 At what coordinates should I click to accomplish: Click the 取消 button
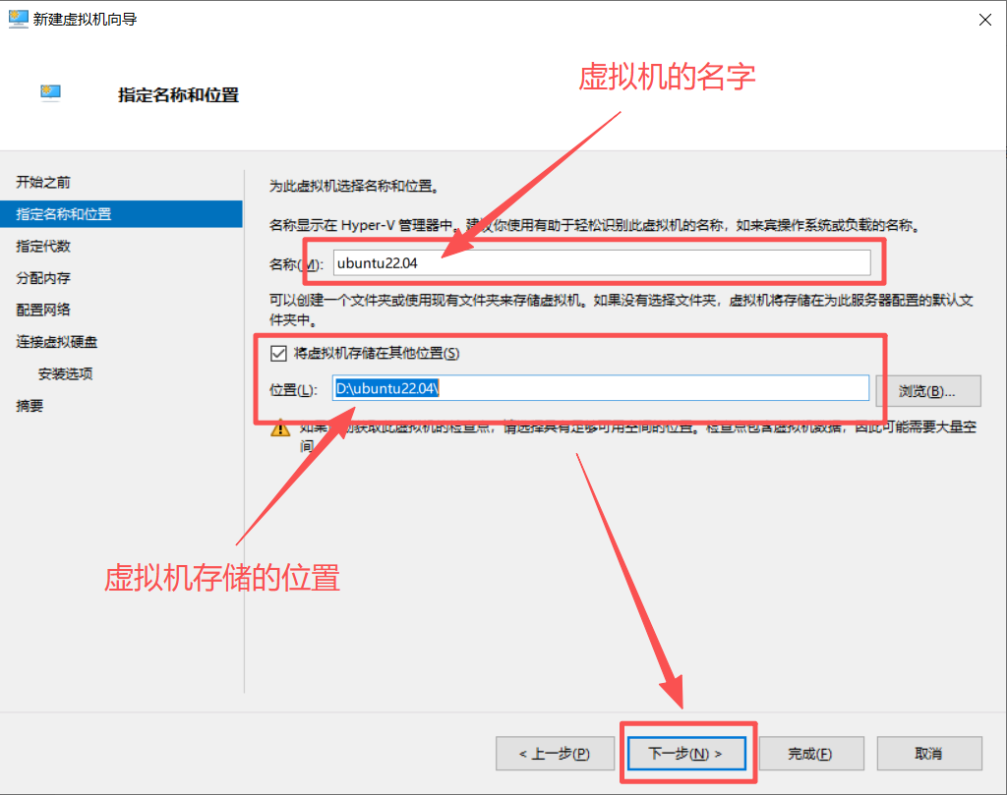[x=929, y=754]
